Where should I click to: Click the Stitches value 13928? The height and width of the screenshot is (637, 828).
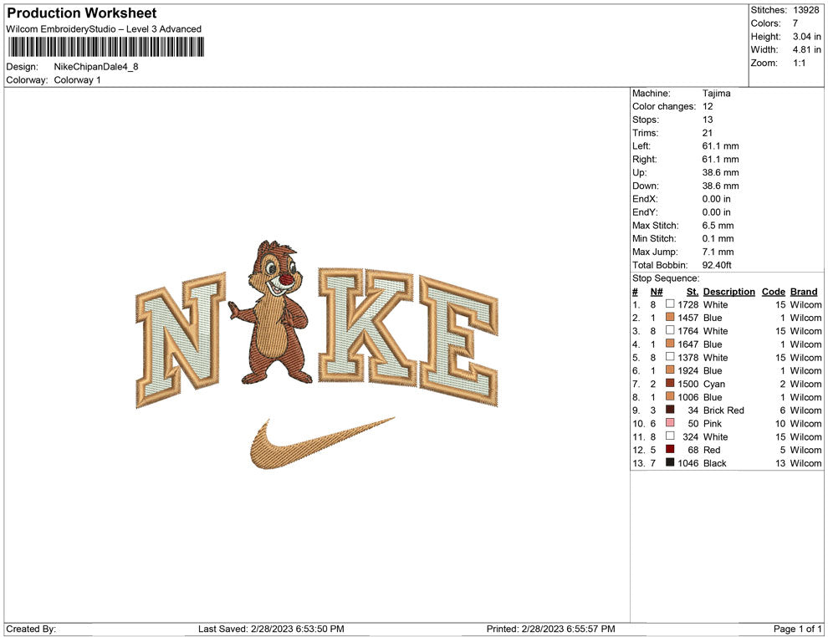tap(805, 10)
